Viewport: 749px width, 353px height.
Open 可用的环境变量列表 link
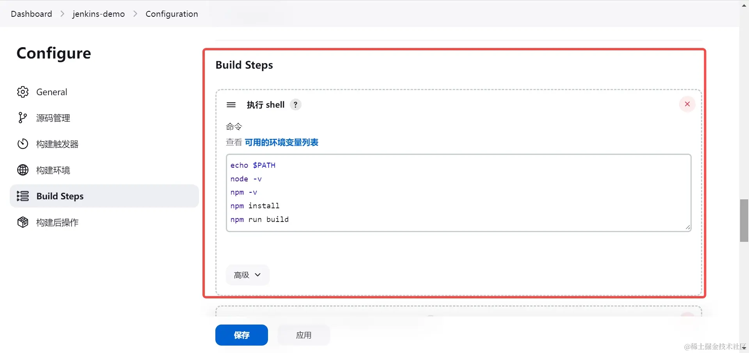[282, 142]
